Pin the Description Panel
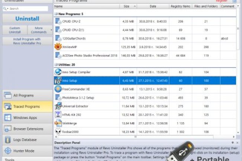This screenshot has height=161, width=242. 232,142
